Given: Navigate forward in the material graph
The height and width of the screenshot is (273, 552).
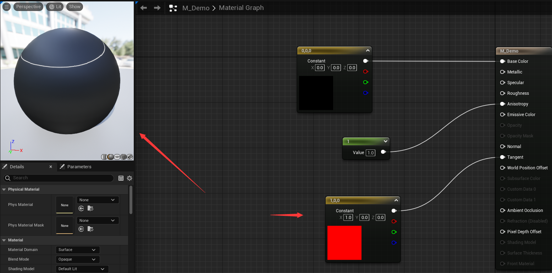Looking at the screenshot, I should pos(157,8).
